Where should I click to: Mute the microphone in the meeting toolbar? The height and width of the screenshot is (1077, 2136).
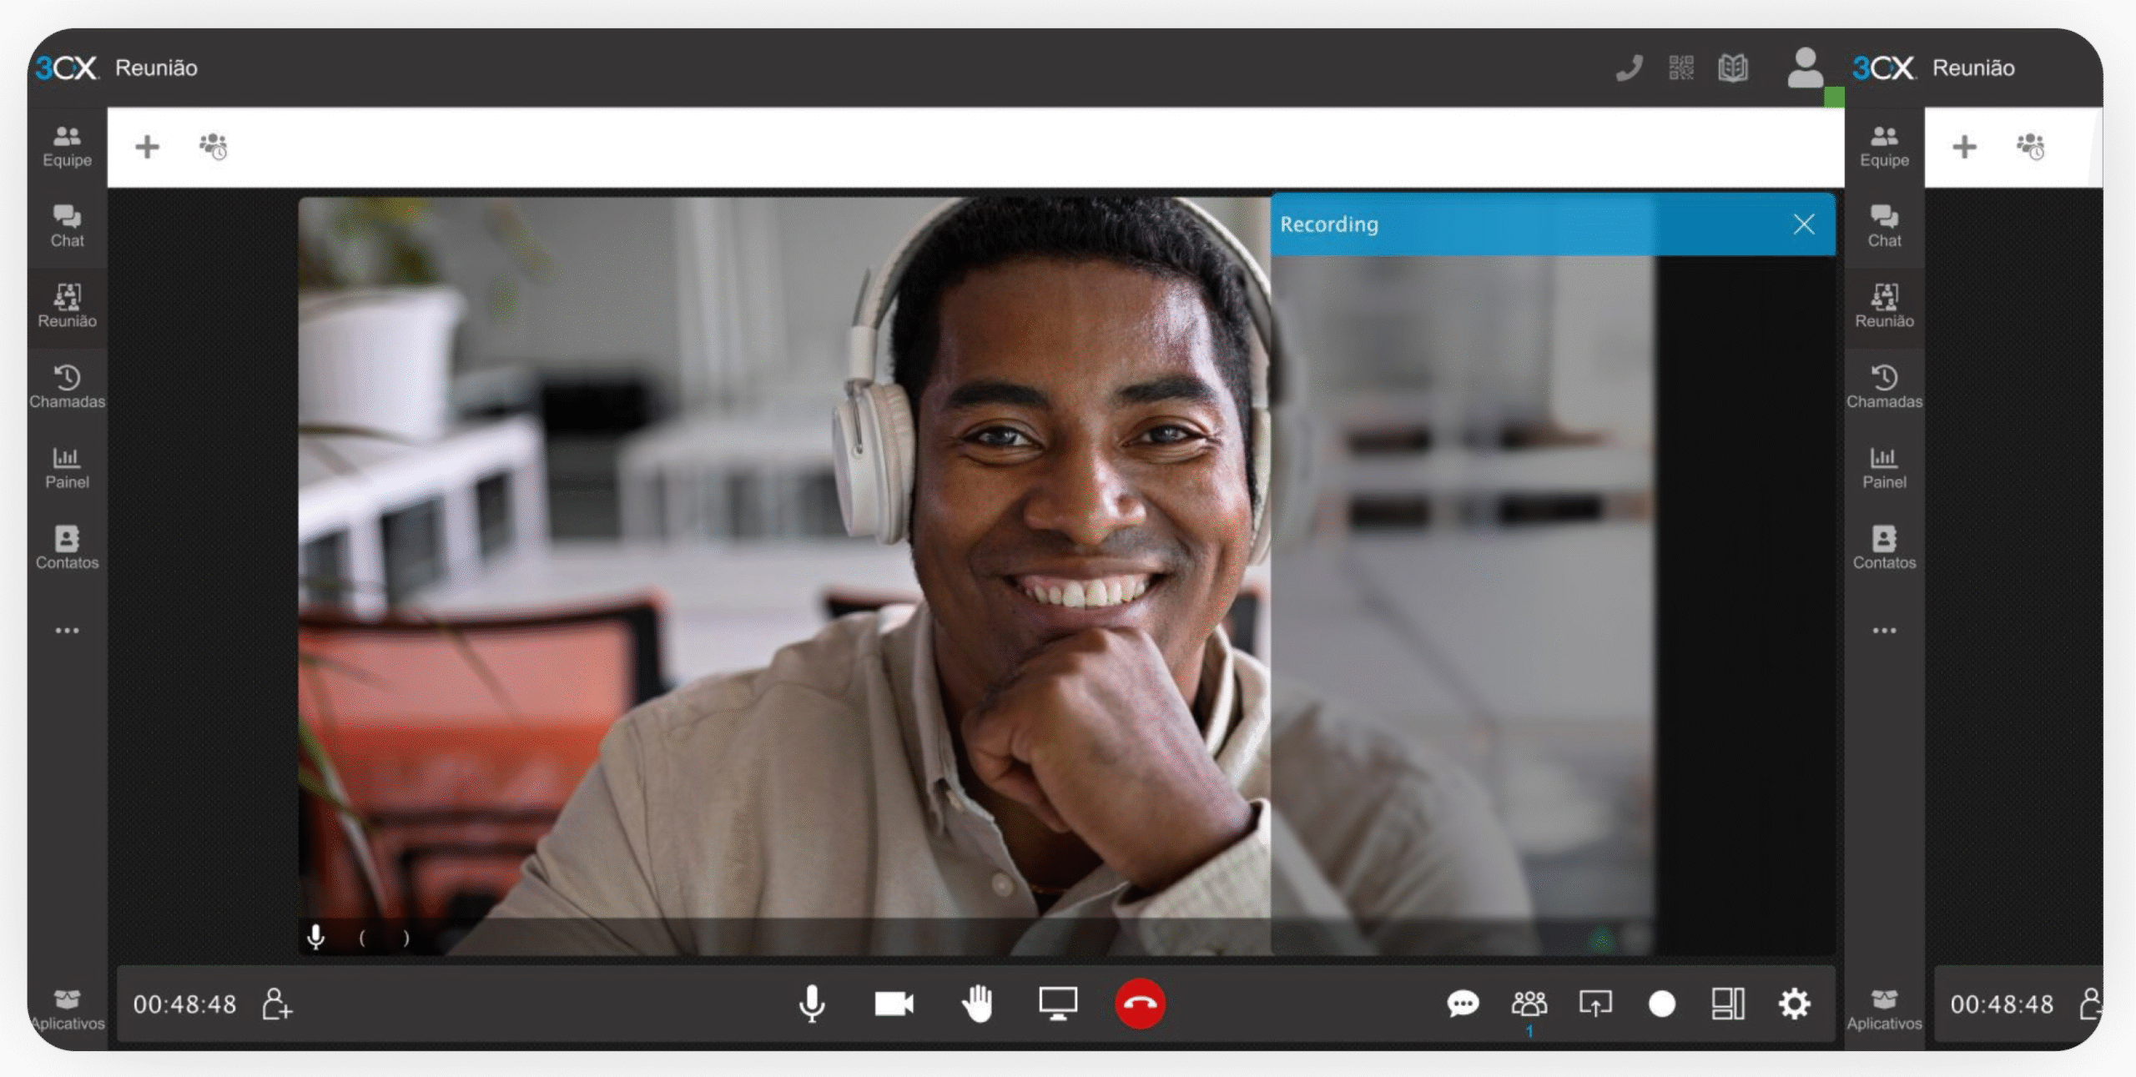click(811, 1004)
